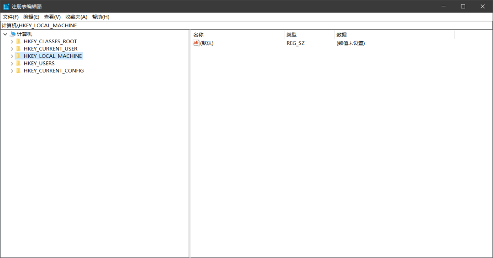The height and width of the screenshot is (258, 493).
Task: Open the 文件(F) menu
Action: coord(10,17)
